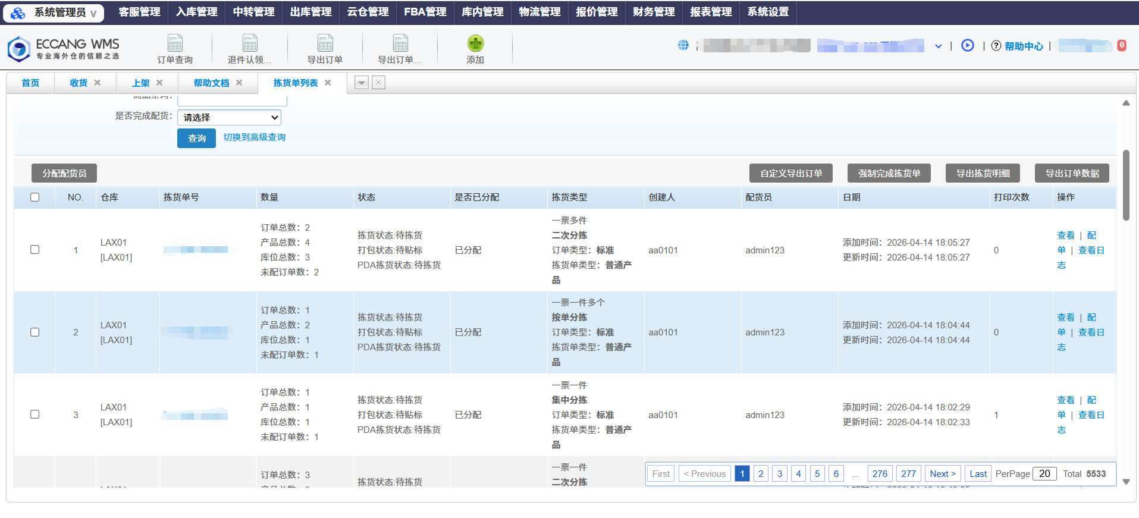This screenshot has width=1139, height=518.
Task: Check the checkbox for row 1
Action: tap(34, 250)
